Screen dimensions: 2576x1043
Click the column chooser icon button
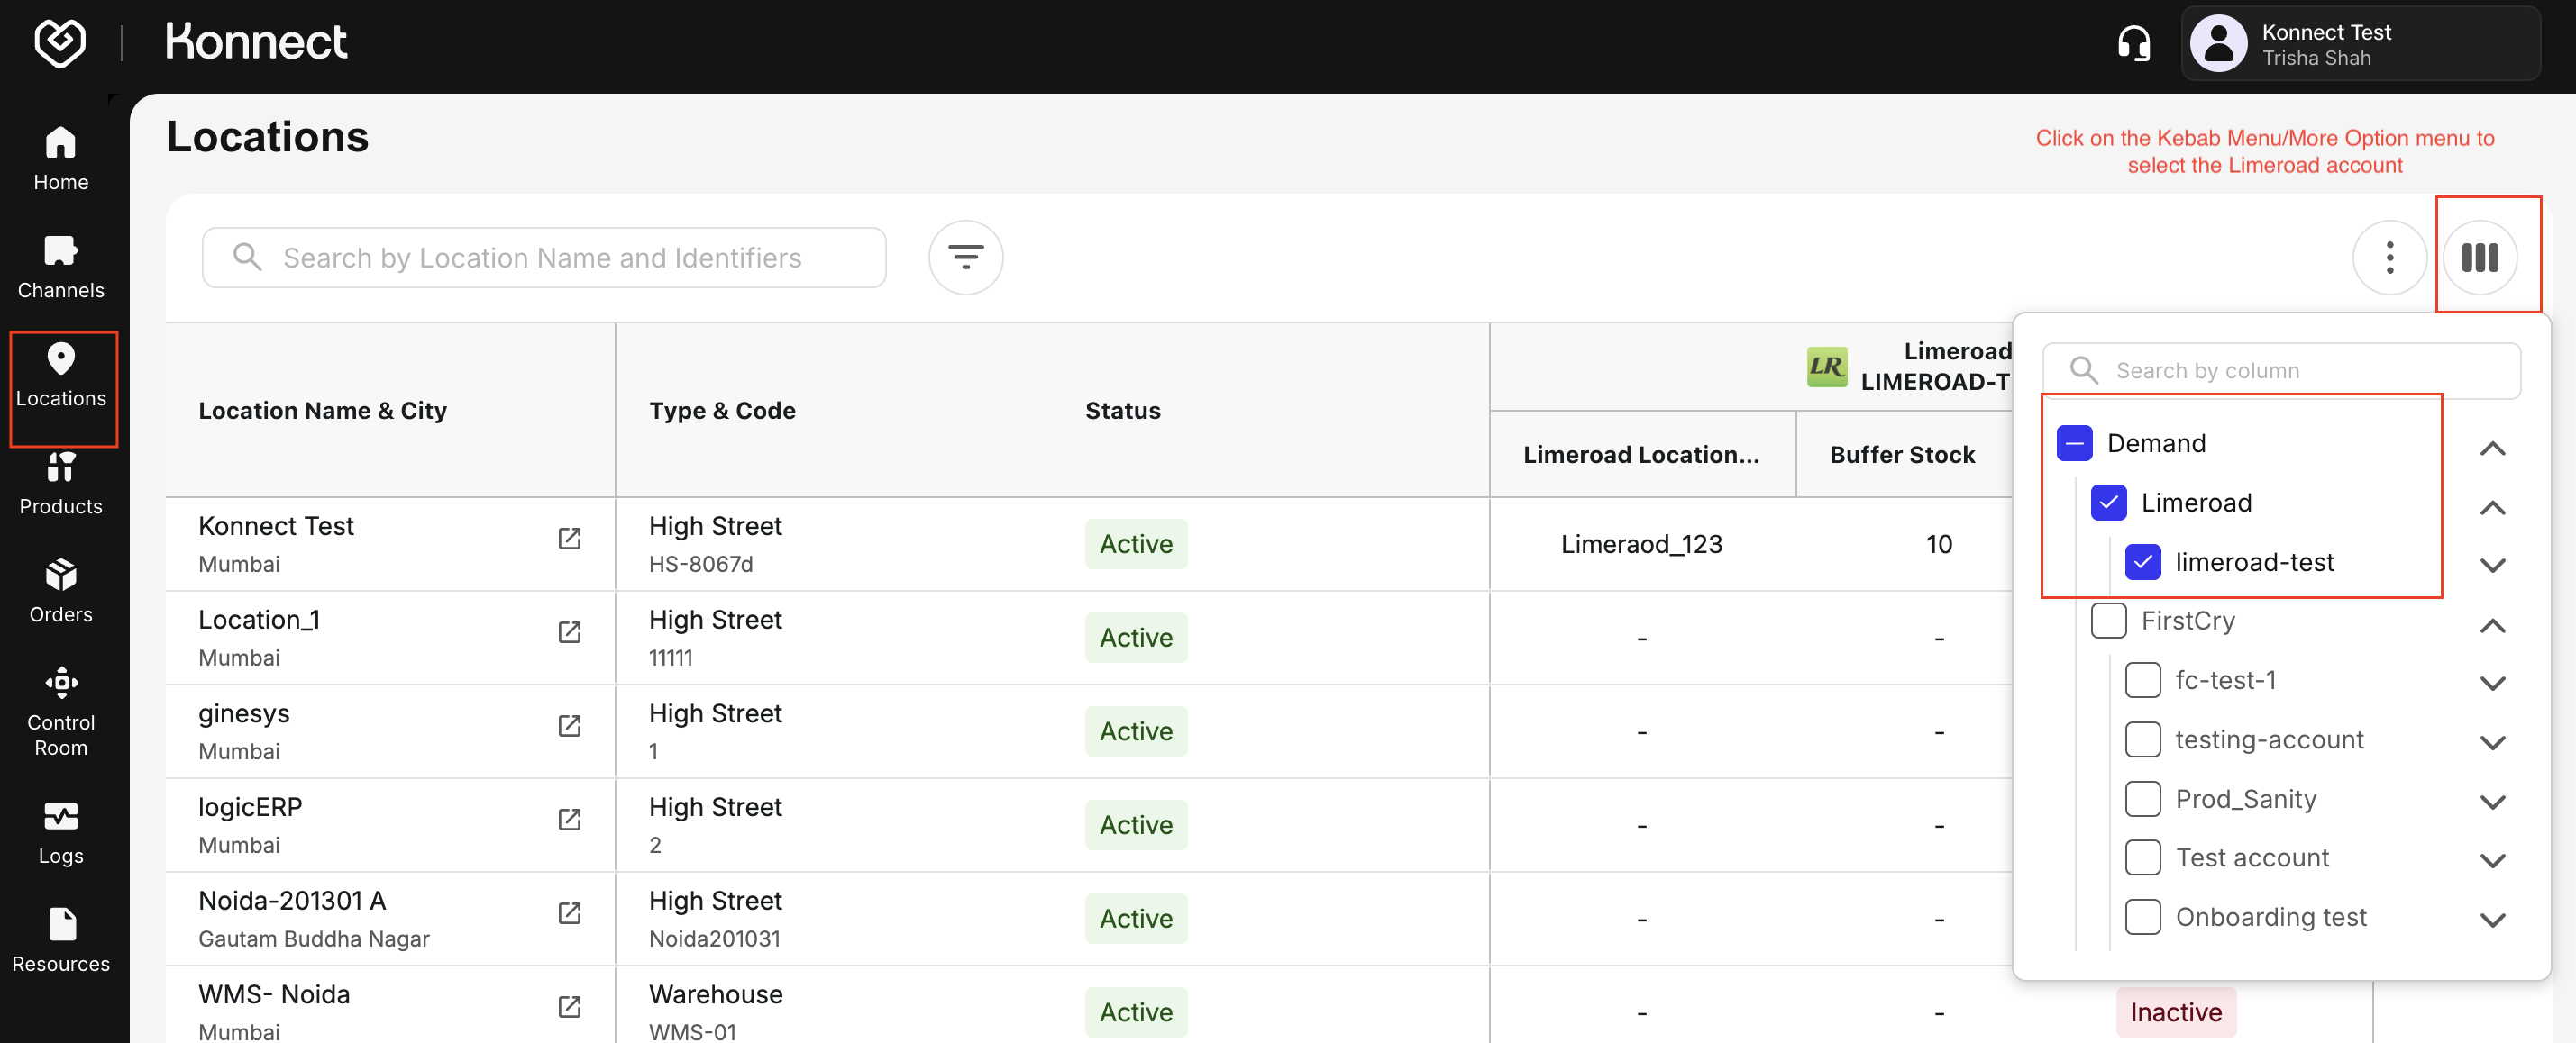click(2479, 258)
